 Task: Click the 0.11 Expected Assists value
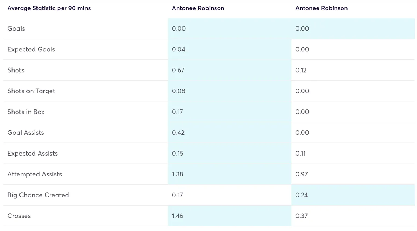click(x=301, y=154)
